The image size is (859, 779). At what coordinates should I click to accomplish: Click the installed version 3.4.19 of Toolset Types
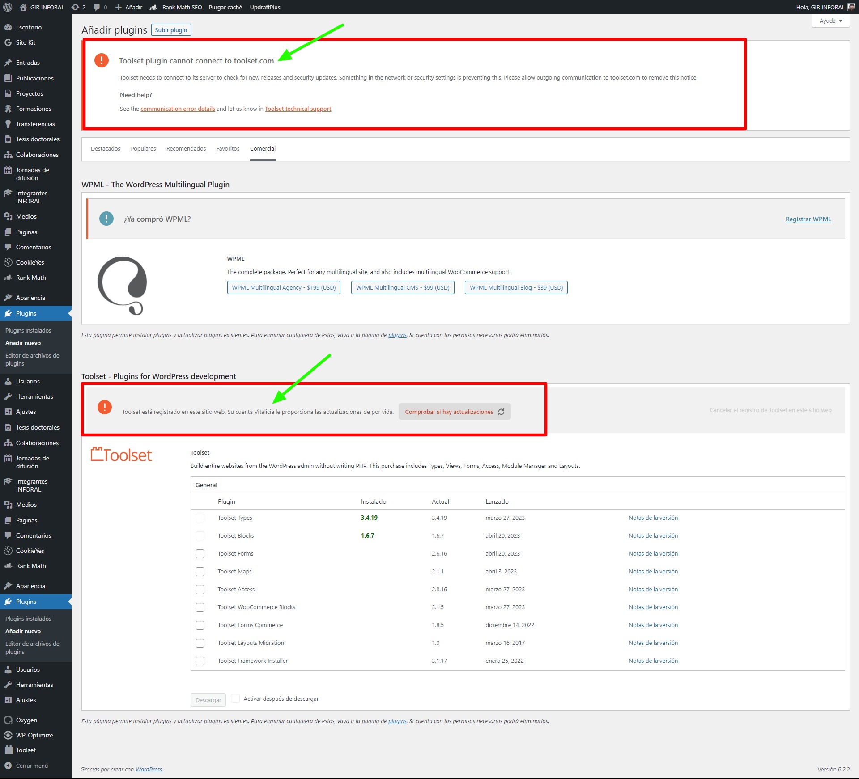pos(369,518)
